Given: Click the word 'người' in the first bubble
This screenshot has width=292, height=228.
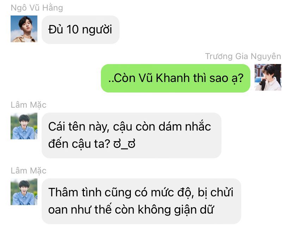Looking at the screenshot, I should [97, 30].
